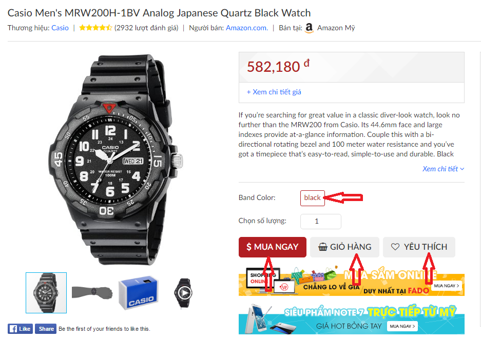
Task: Select the black band color option
Action: pos(312,198)
